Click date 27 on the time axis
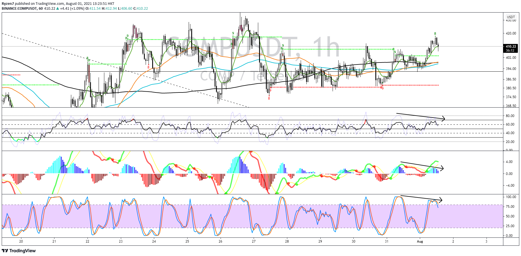521x256 pixels. point(254,241)
